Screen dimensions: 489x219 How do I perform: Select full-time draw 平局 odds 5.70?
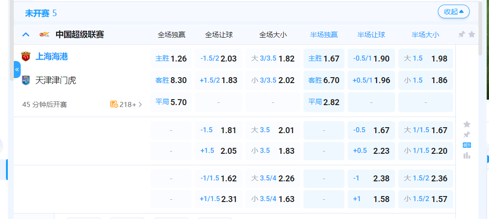tap(171, 102)
